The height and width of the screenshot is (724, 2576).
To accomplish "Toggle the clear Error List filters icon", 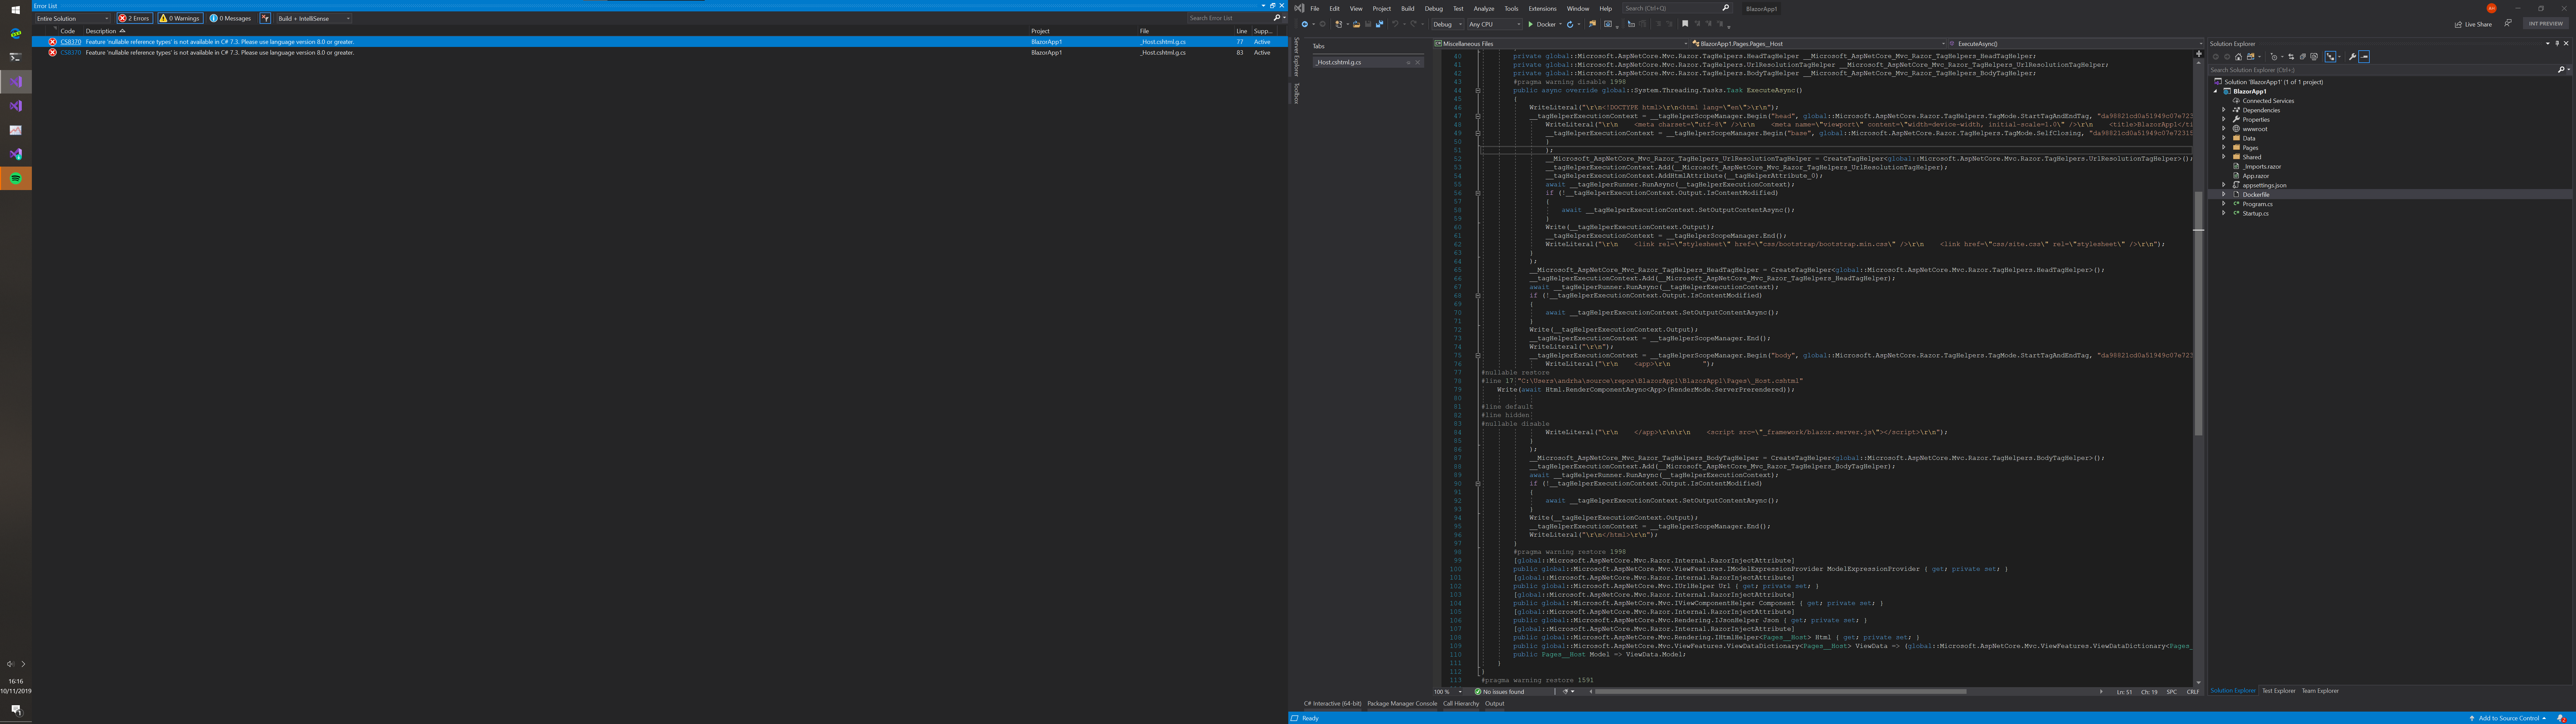I will coord(265,18).
